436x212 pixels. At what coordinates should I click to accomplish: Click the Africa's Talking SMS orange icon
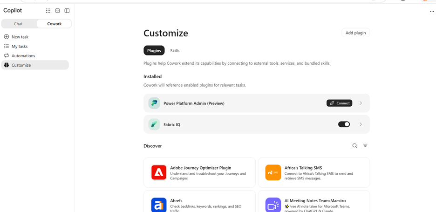coord(273,172)
